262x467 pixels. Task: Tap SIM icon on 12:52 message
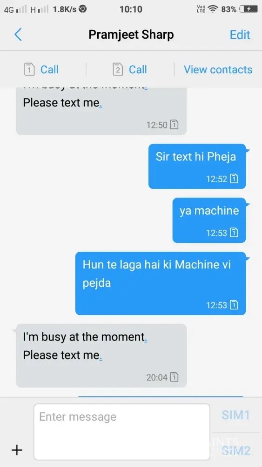(234, 179)
